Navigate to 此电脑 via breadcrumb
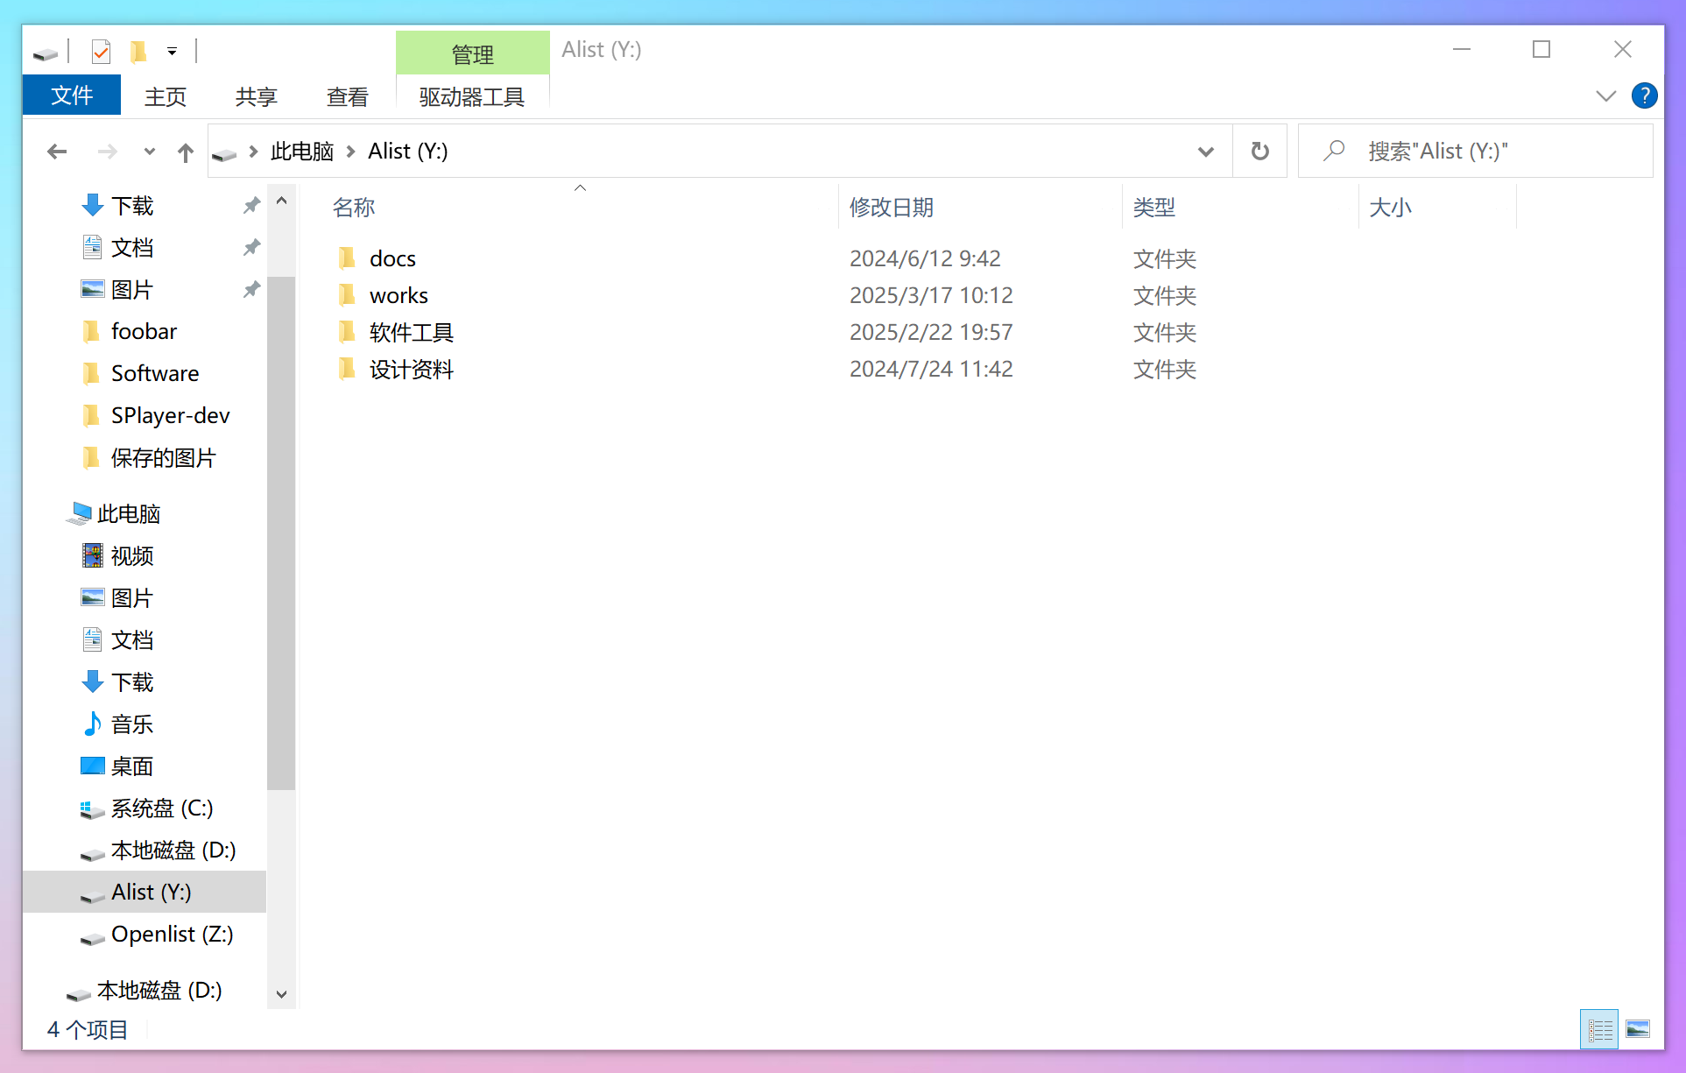1686x1073 pixels. click(301, 151)
